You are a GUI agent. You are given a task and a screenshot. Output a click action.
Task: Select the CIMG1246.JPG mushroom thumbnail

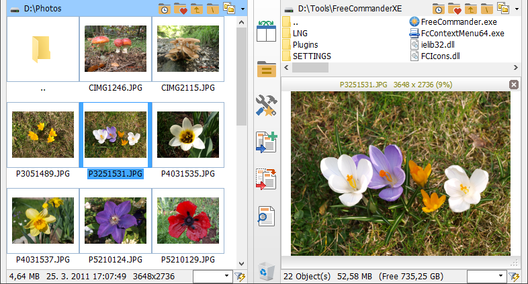[x=116, y=49]
